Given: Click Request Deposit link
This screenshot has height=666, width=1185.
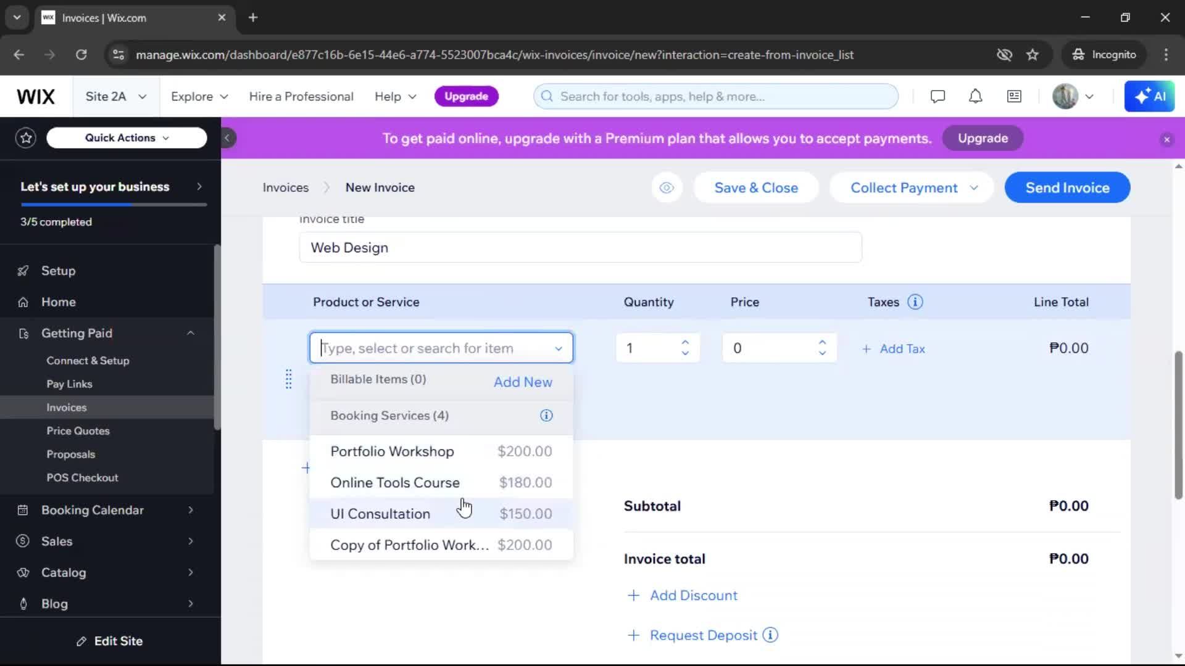Looking at the screenshot, I should click(692, 636).
